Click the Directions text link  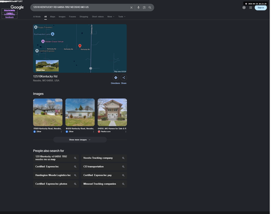(x=115, y=83)
